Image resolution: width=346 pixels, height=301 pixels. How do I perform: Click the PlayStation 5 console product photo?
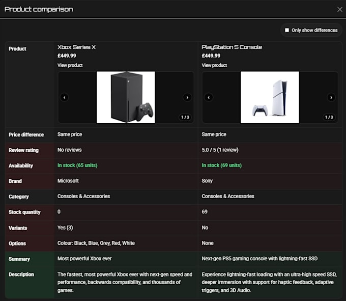pos(270,97)
